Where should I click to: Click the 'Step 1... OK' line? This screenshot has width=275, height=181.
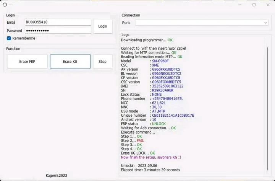pos(131,136)
